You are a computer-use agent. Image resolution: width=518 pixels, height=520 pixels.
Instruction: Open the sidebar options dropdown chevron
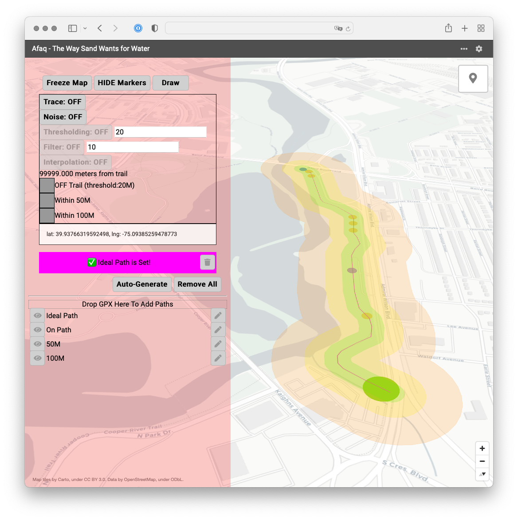point(85,28)
